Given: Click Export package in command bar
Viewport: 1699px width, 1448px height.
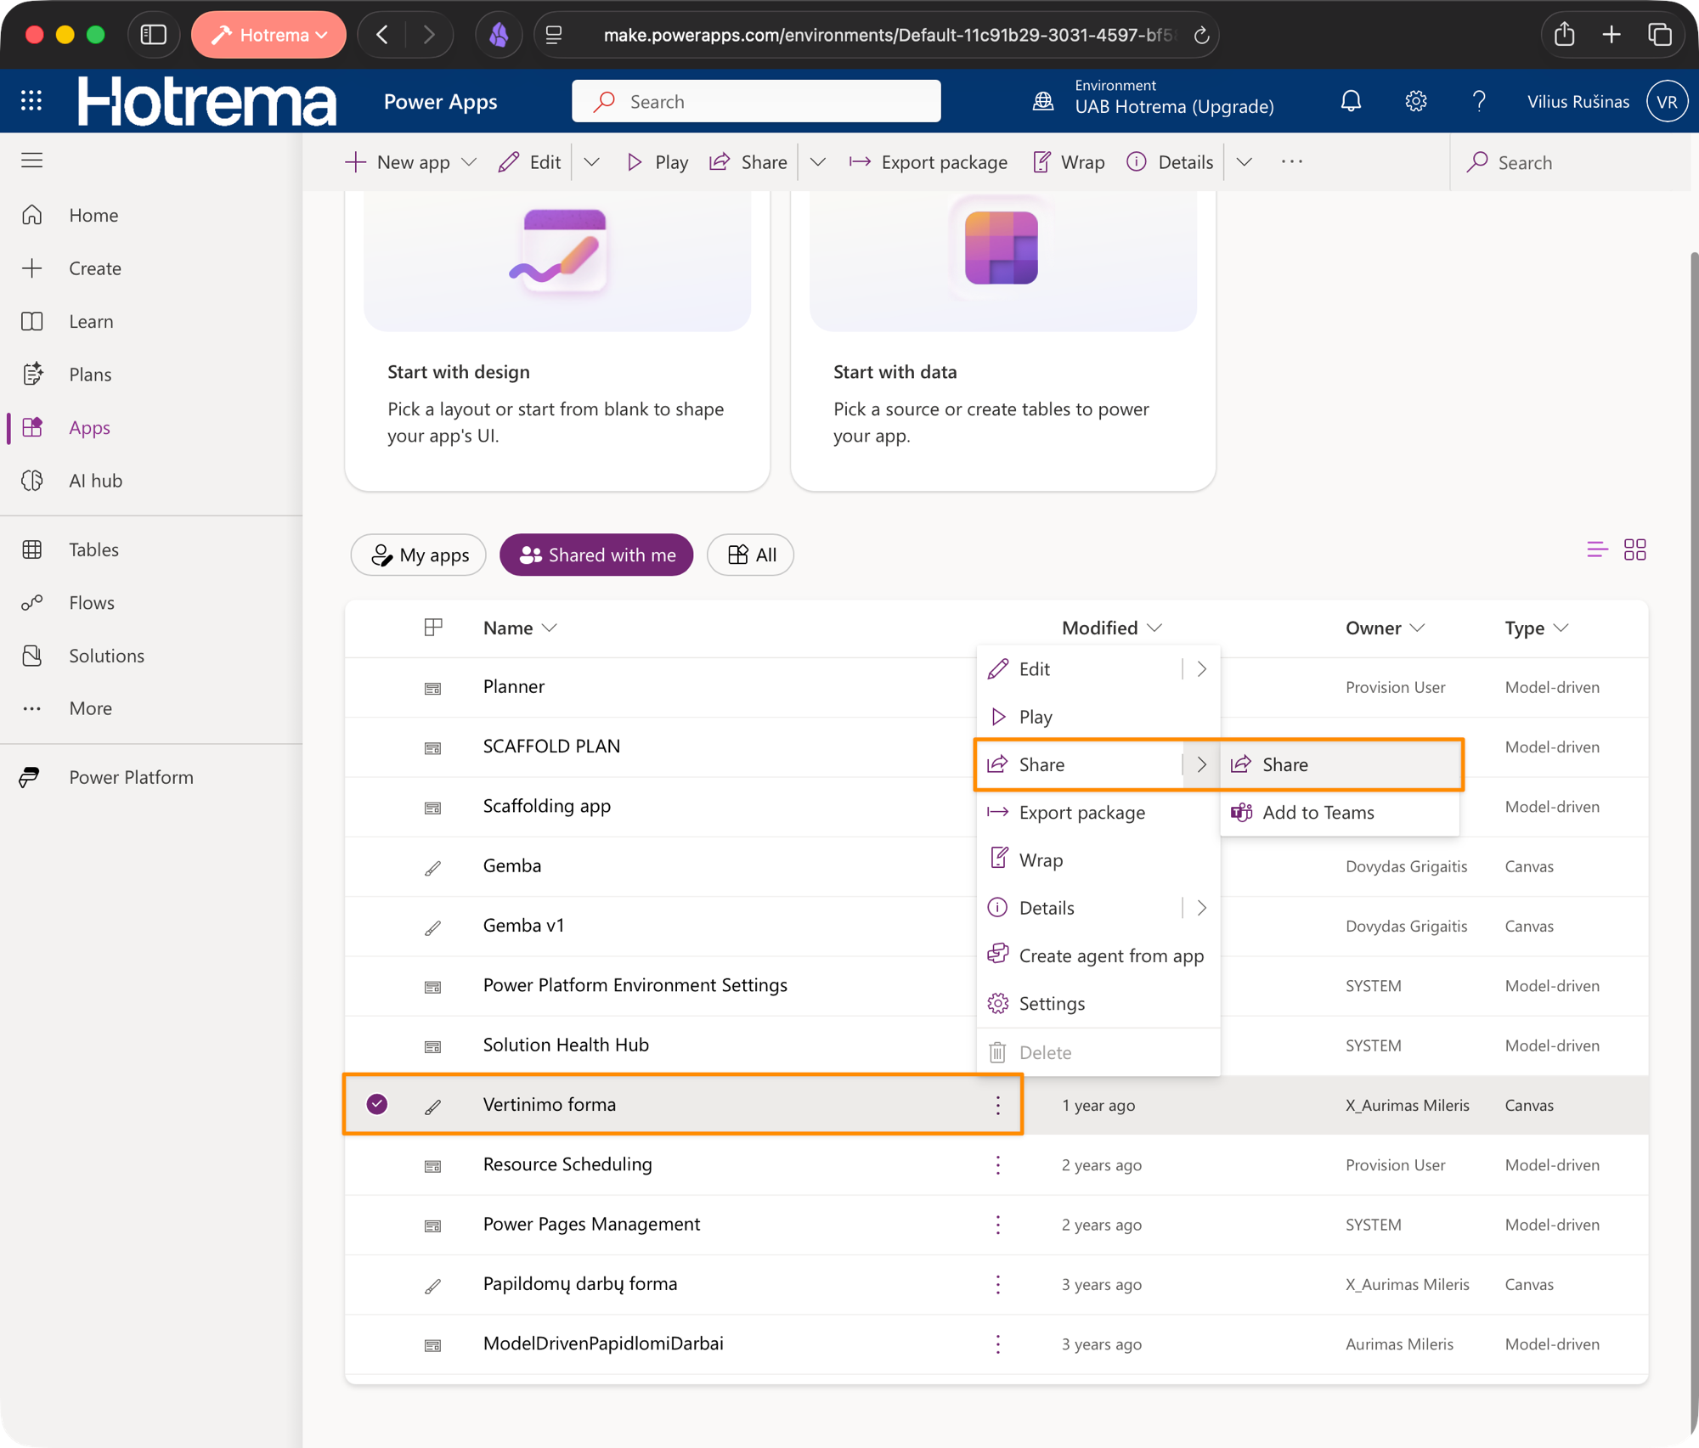Looking at the screenshot, I should click(928, 162).
